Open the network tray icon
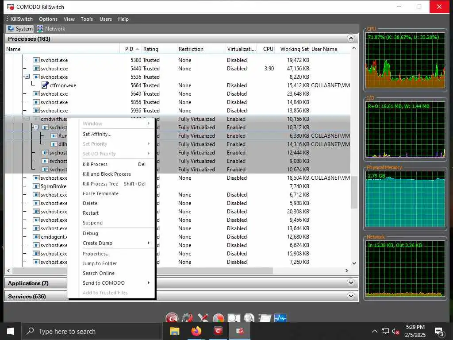 385,331
